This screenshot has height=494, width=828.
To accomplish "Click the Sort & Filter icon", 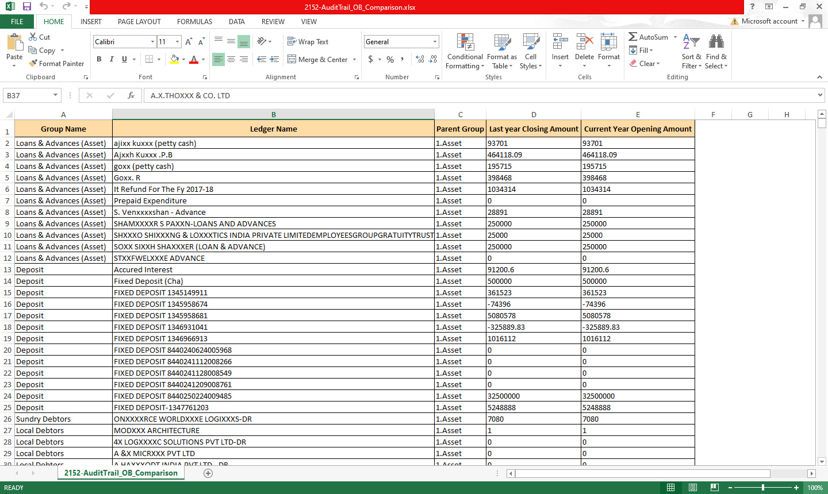I will click(x=691, y=51).
